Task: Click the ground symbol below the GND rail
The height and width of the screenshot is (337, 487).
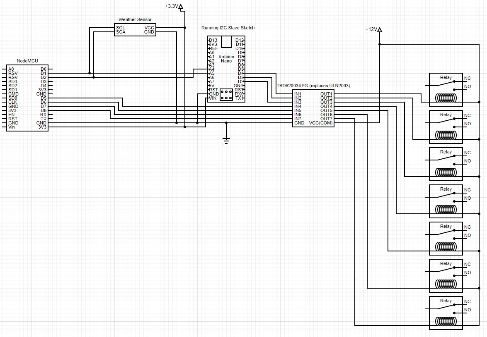Action: click(226, 141)
